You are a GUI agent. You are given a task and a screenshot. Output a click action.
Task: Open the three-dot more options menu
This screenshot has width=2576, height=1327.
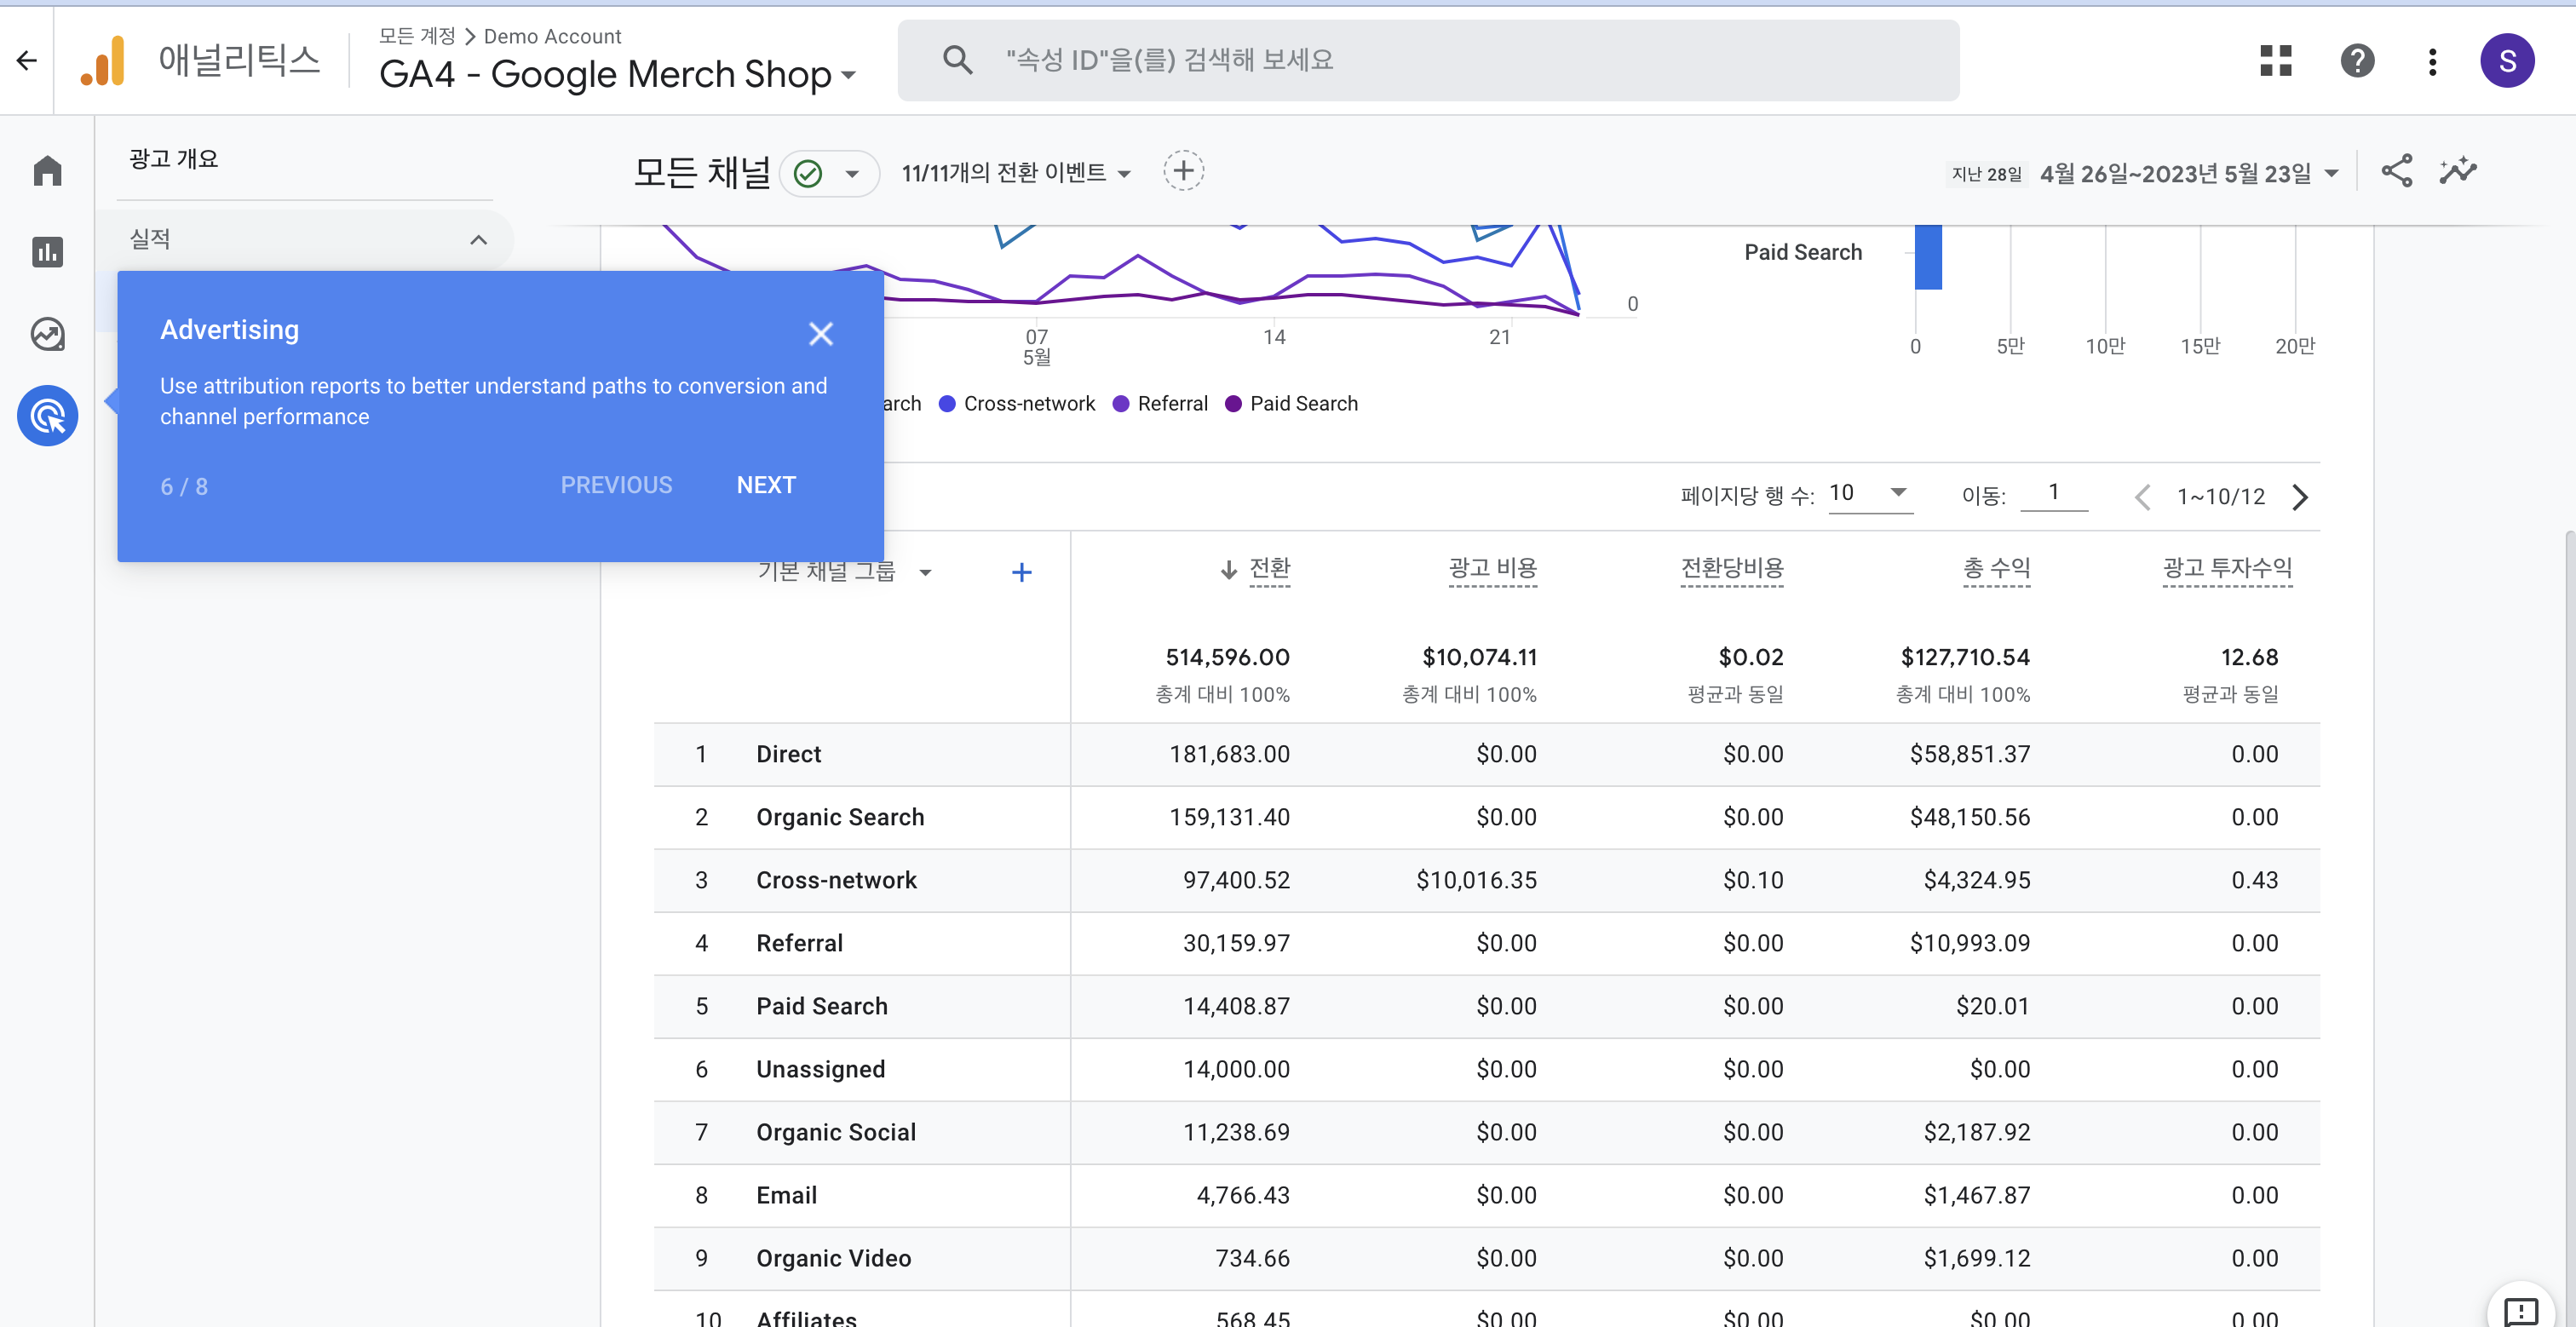click(2432, 61)
